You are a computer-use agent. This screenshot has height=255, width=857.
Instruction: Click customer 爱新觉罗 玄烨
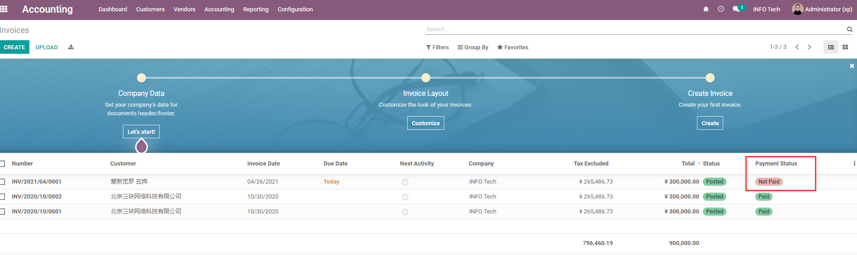pos(129,181)
